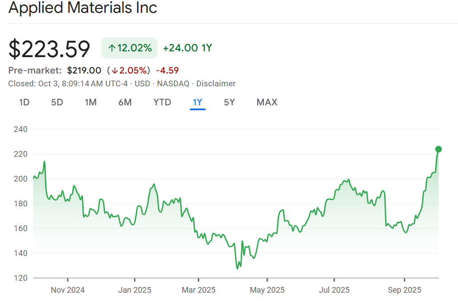The height and width of the screenshot is (302, 458).
Task: Click the green endpoint dot on chart
Action: pos(439,149)
